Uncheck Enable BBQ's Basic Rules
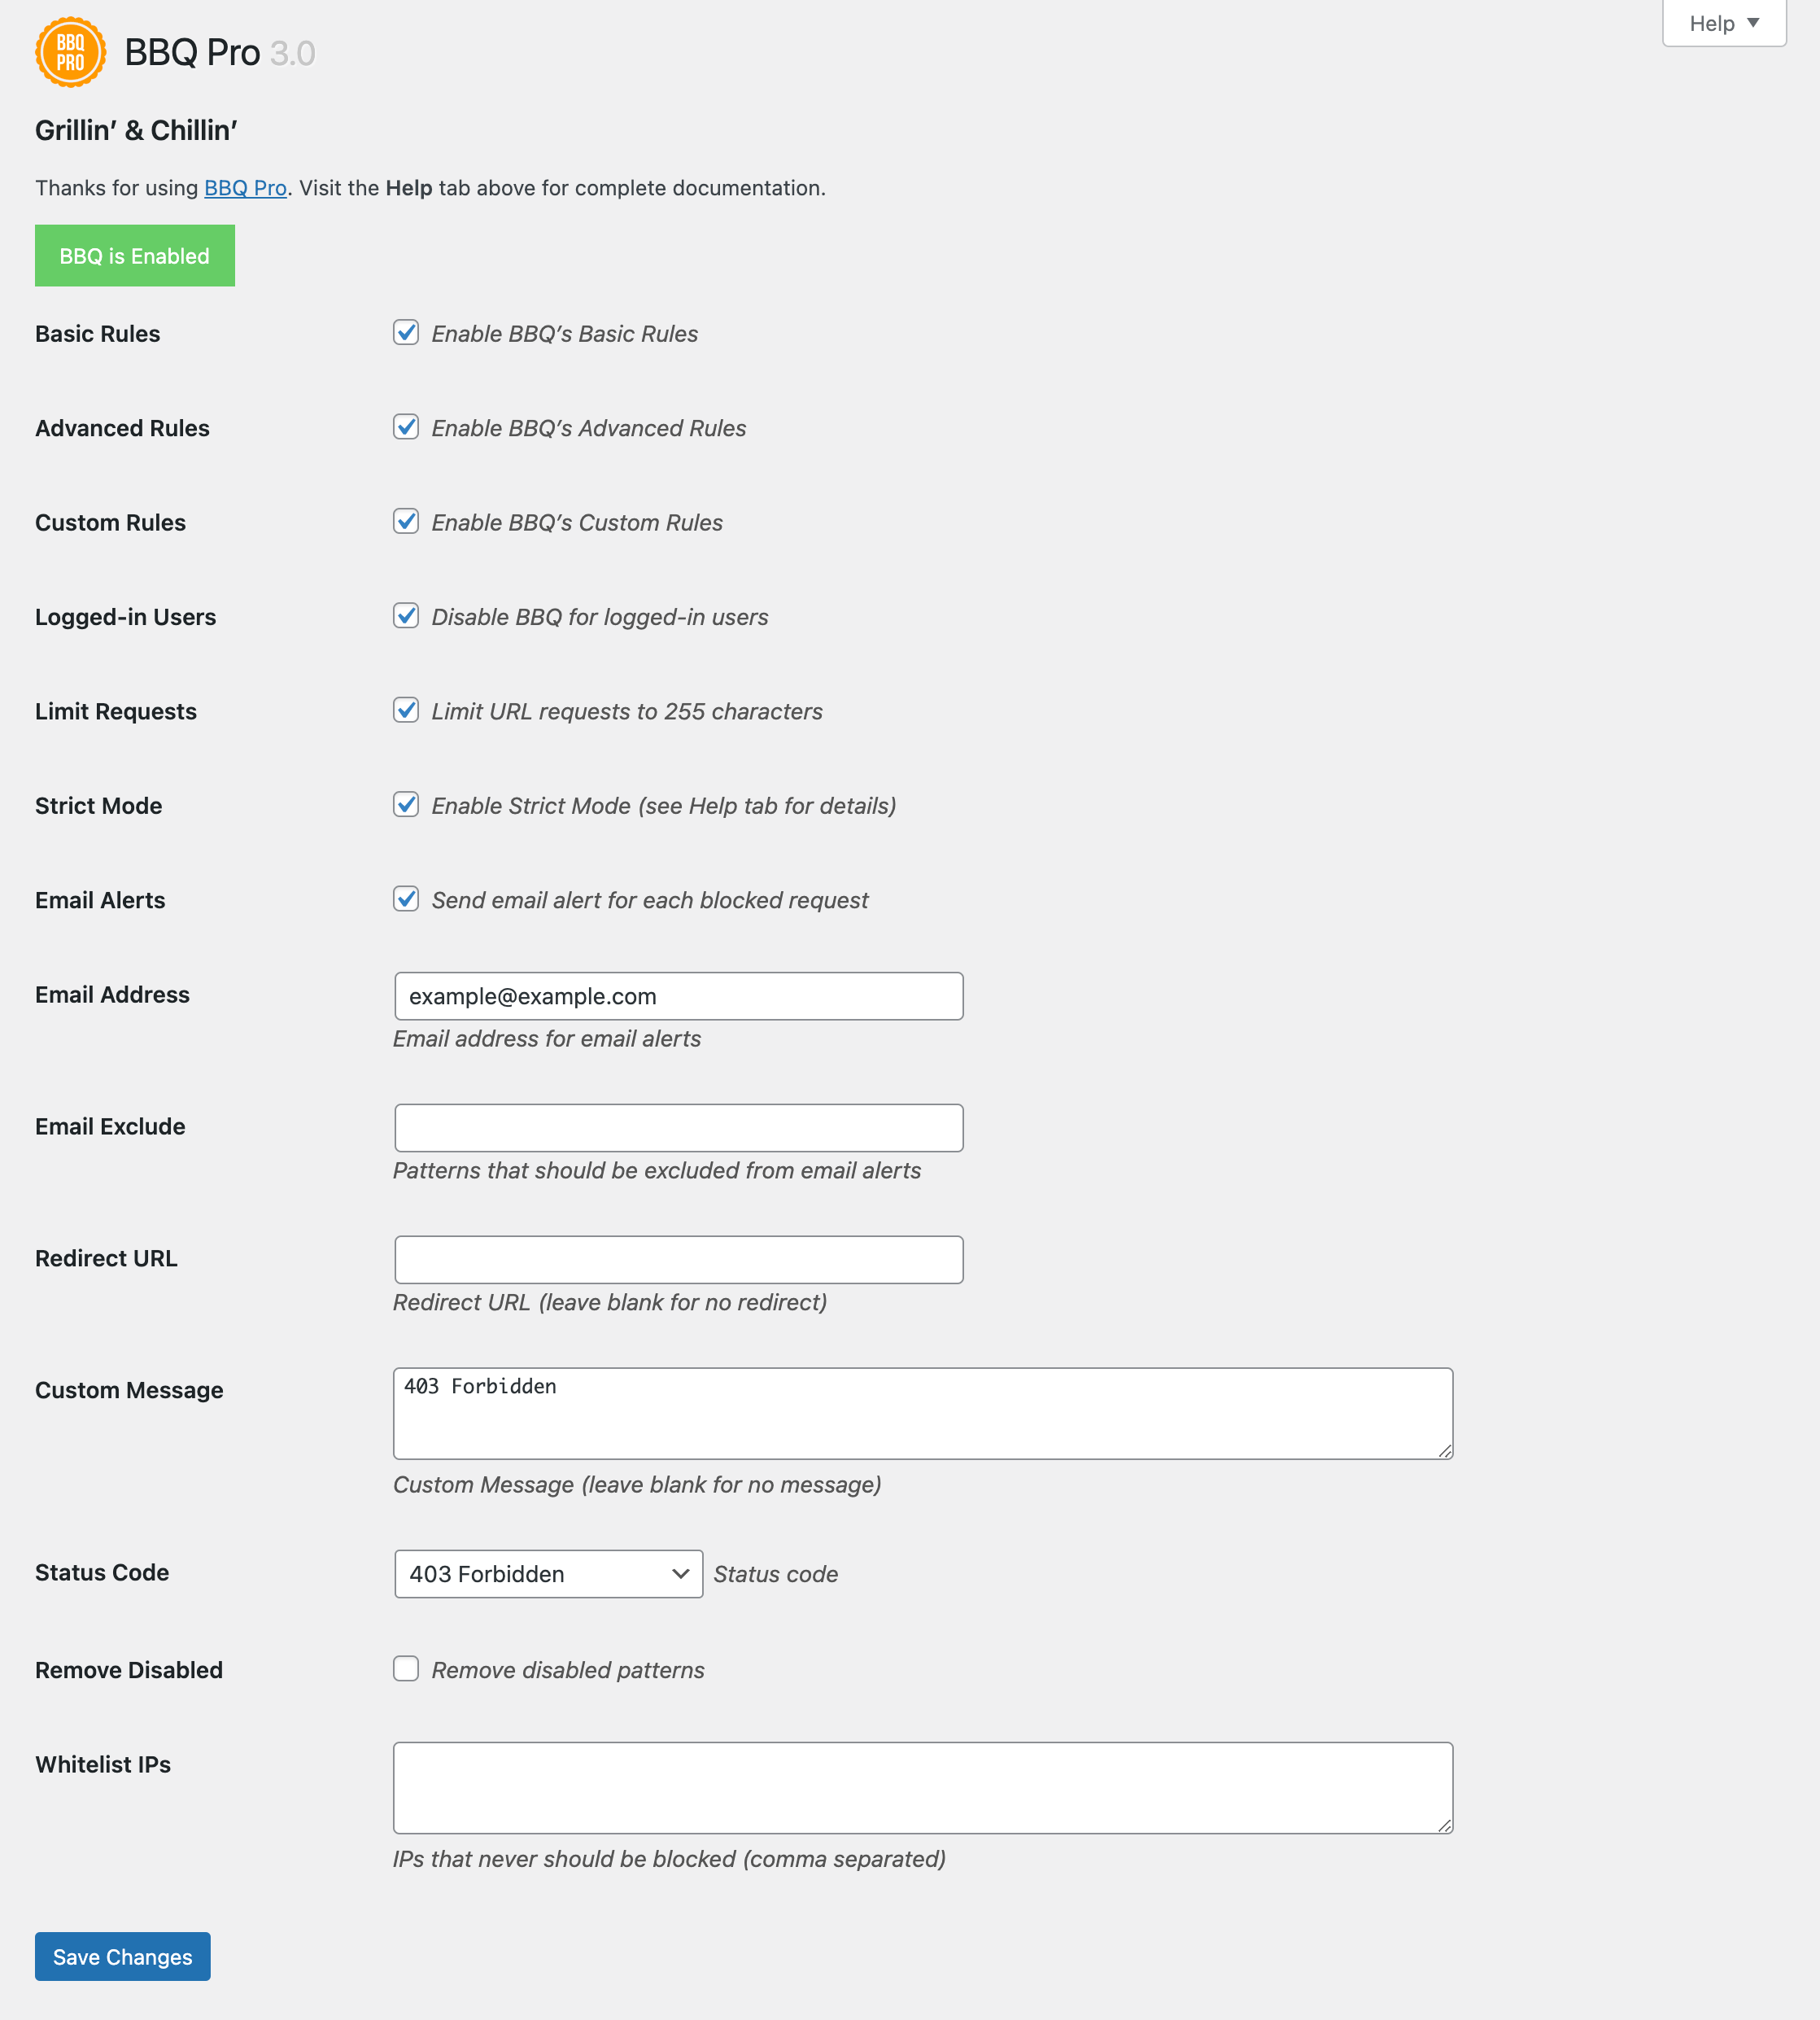 [406, 332]
